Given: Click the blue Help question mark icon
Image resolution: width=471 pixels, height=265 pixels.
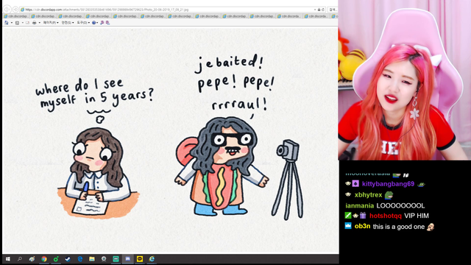Looking at the screenshot, I should click(93, 23).
